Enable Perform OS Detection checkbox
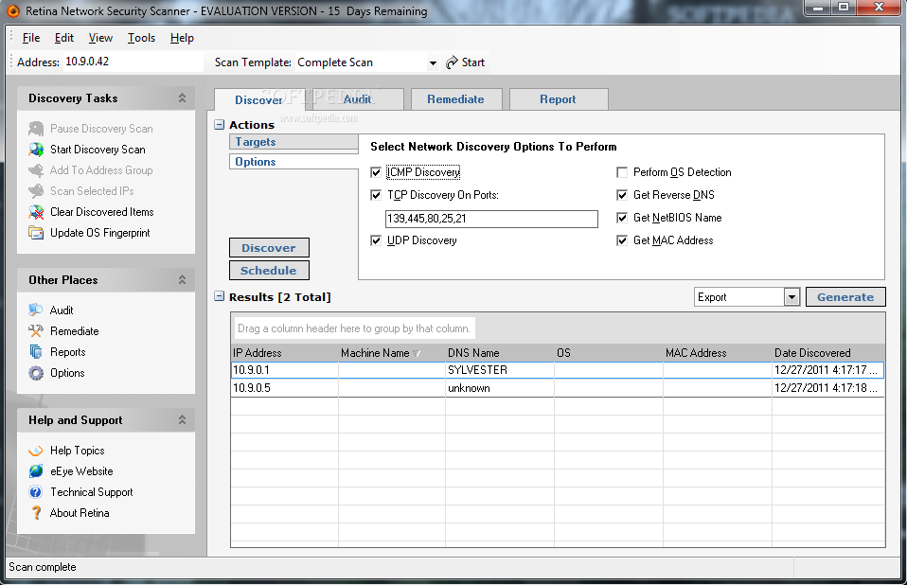 pyautogui.click(x=622, y=172)
